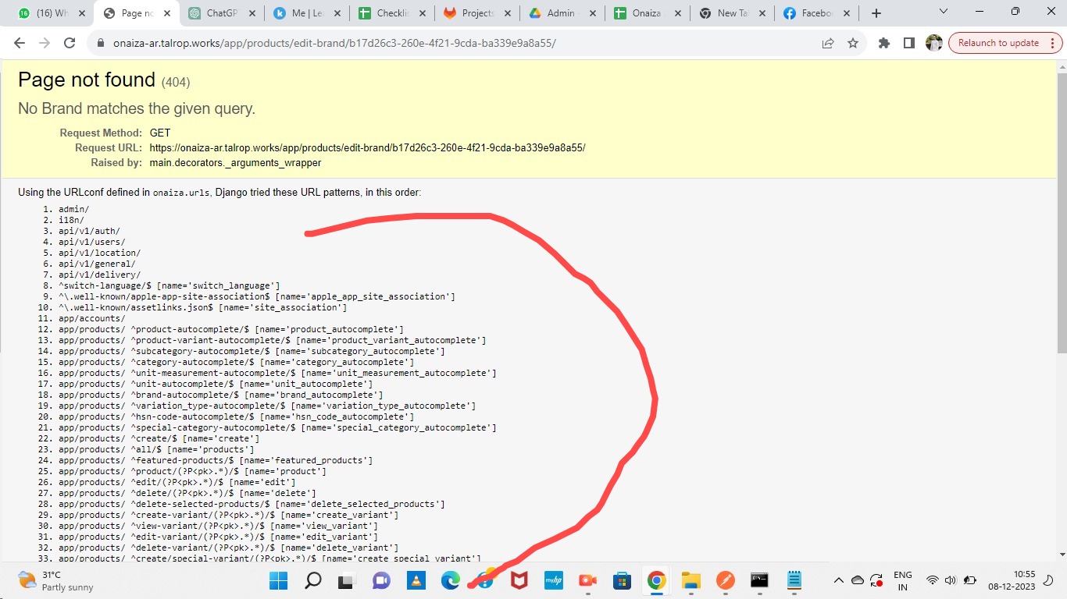View the site information lock icon
This screenshot has width=1067, height=599.
pyautogui.click(x=100, y=44)
